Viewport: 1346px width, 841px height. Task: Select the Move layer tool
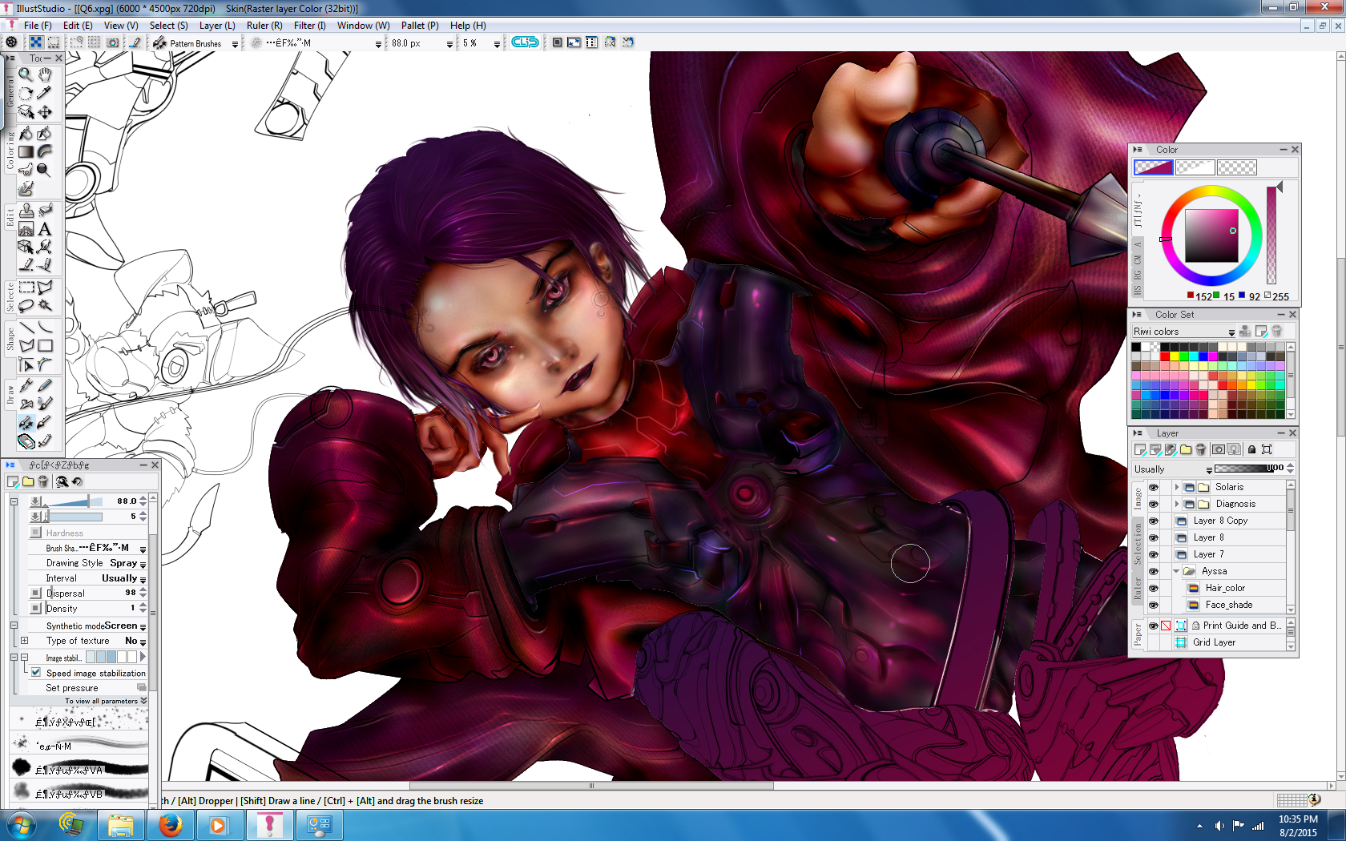tap(45, 112)
